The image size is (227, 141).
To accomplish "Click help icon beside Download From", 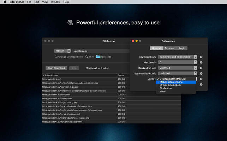I will [201, 57].
